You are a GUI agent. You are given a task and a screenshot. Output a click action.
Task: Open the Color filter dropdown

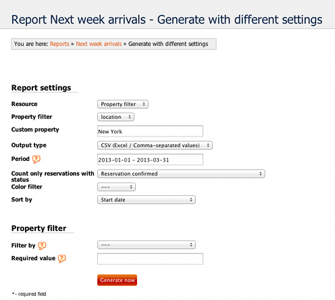[x=116, y=187]
